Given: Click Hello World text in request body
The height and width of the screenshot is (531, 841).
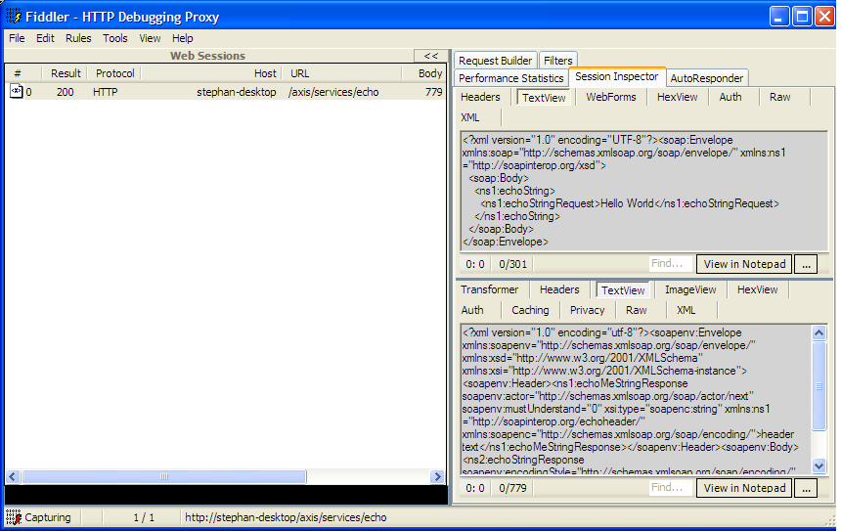Looking at the screenshot, I should (x=627, y=203).
